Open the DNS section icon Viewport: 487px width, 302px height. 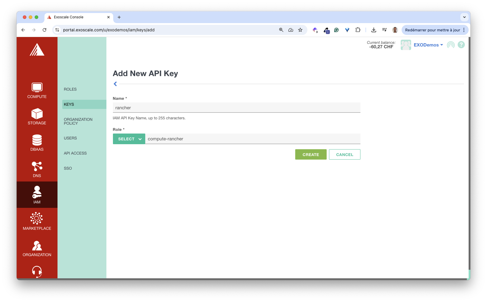tap(37, 166)
